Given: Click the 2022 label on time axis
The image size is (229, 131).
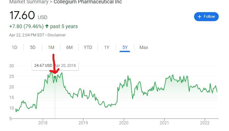Looking at the screenshot, I should tap(205, 123).
